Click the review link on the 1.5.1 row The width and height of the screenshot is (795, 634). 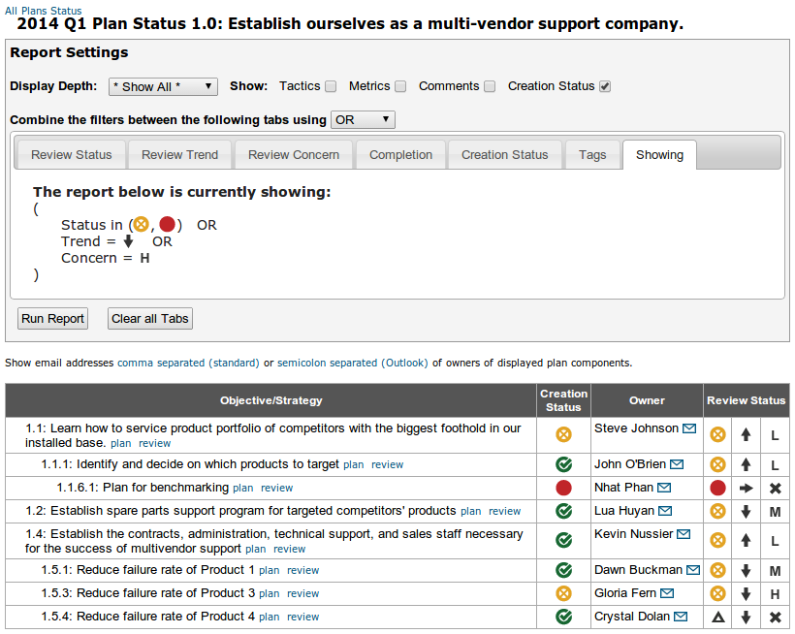pyautogui.click(x=302, y=570)
